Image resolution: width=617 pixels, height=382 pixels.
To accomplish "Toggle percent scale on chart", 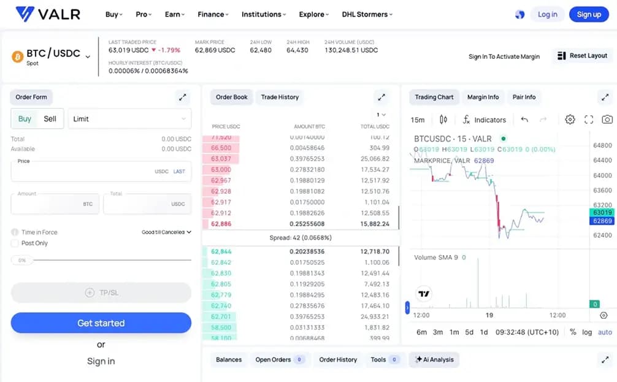I will [x=573, y=332].
